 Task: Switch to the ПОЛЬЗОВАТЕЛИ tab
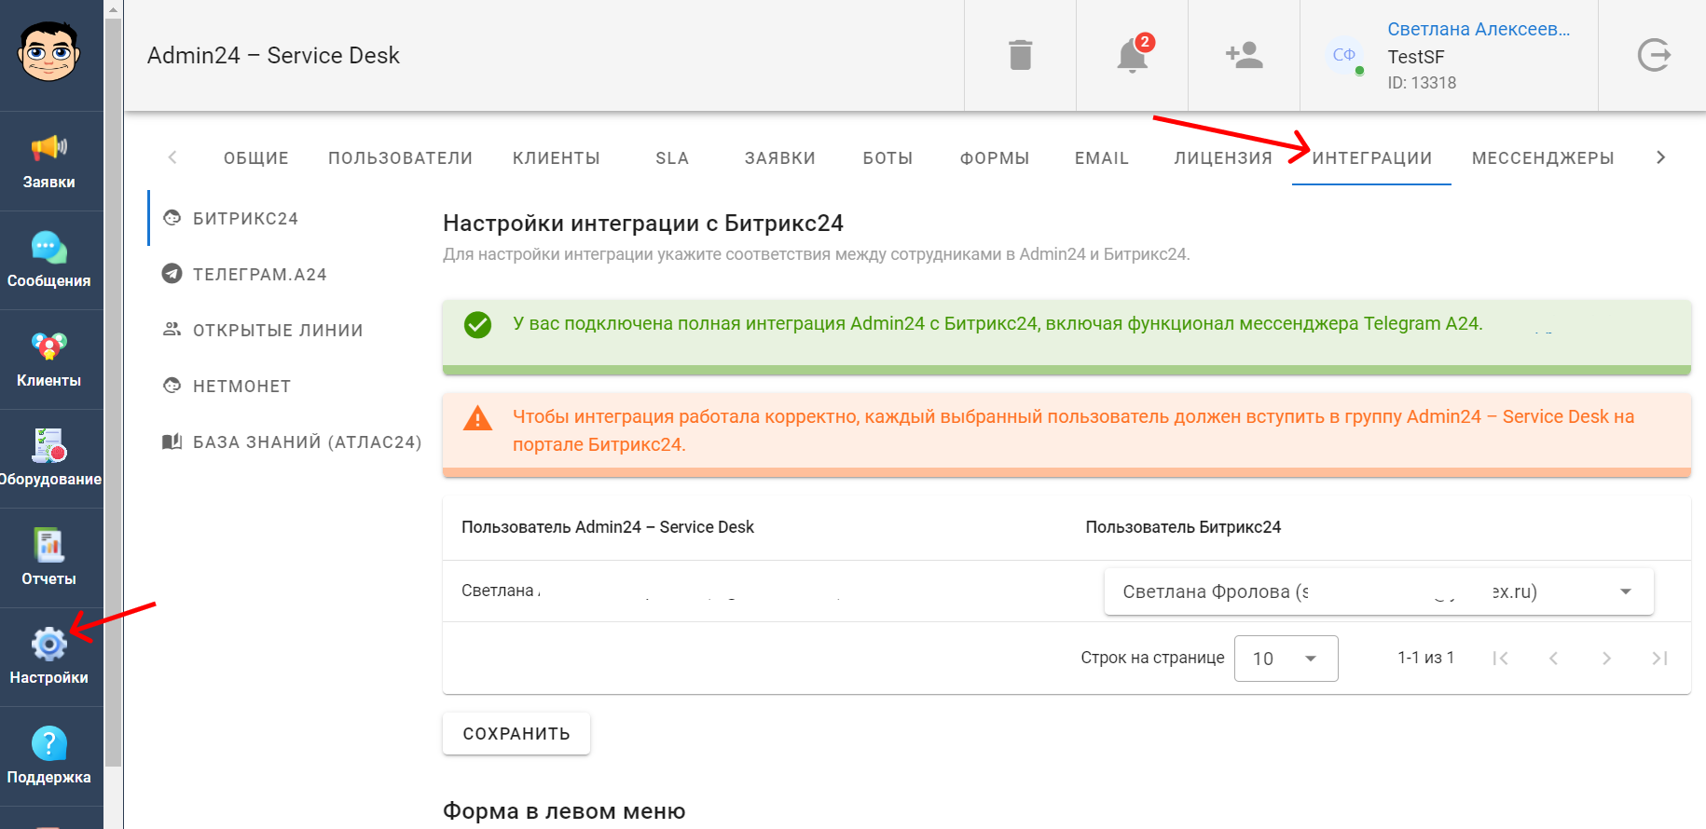point(400,158)
